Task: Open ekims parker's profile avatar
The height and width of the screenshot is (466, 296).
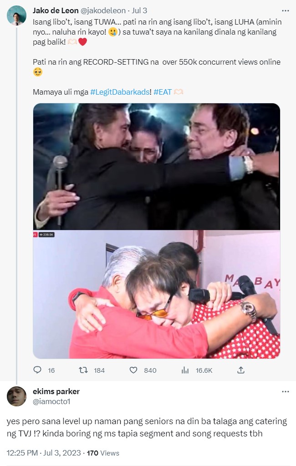Action: [16, 396]
